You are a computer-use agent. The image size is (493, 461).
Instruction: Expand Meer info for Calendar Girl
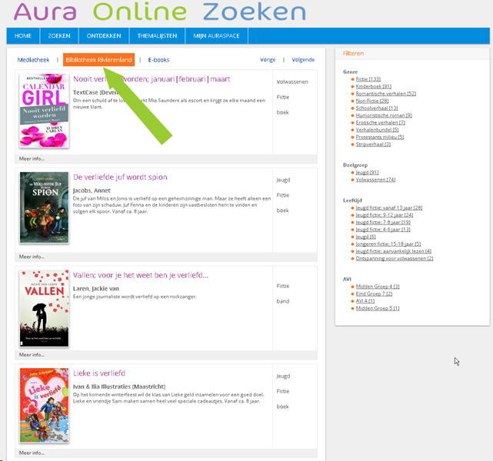coord(32,159)
